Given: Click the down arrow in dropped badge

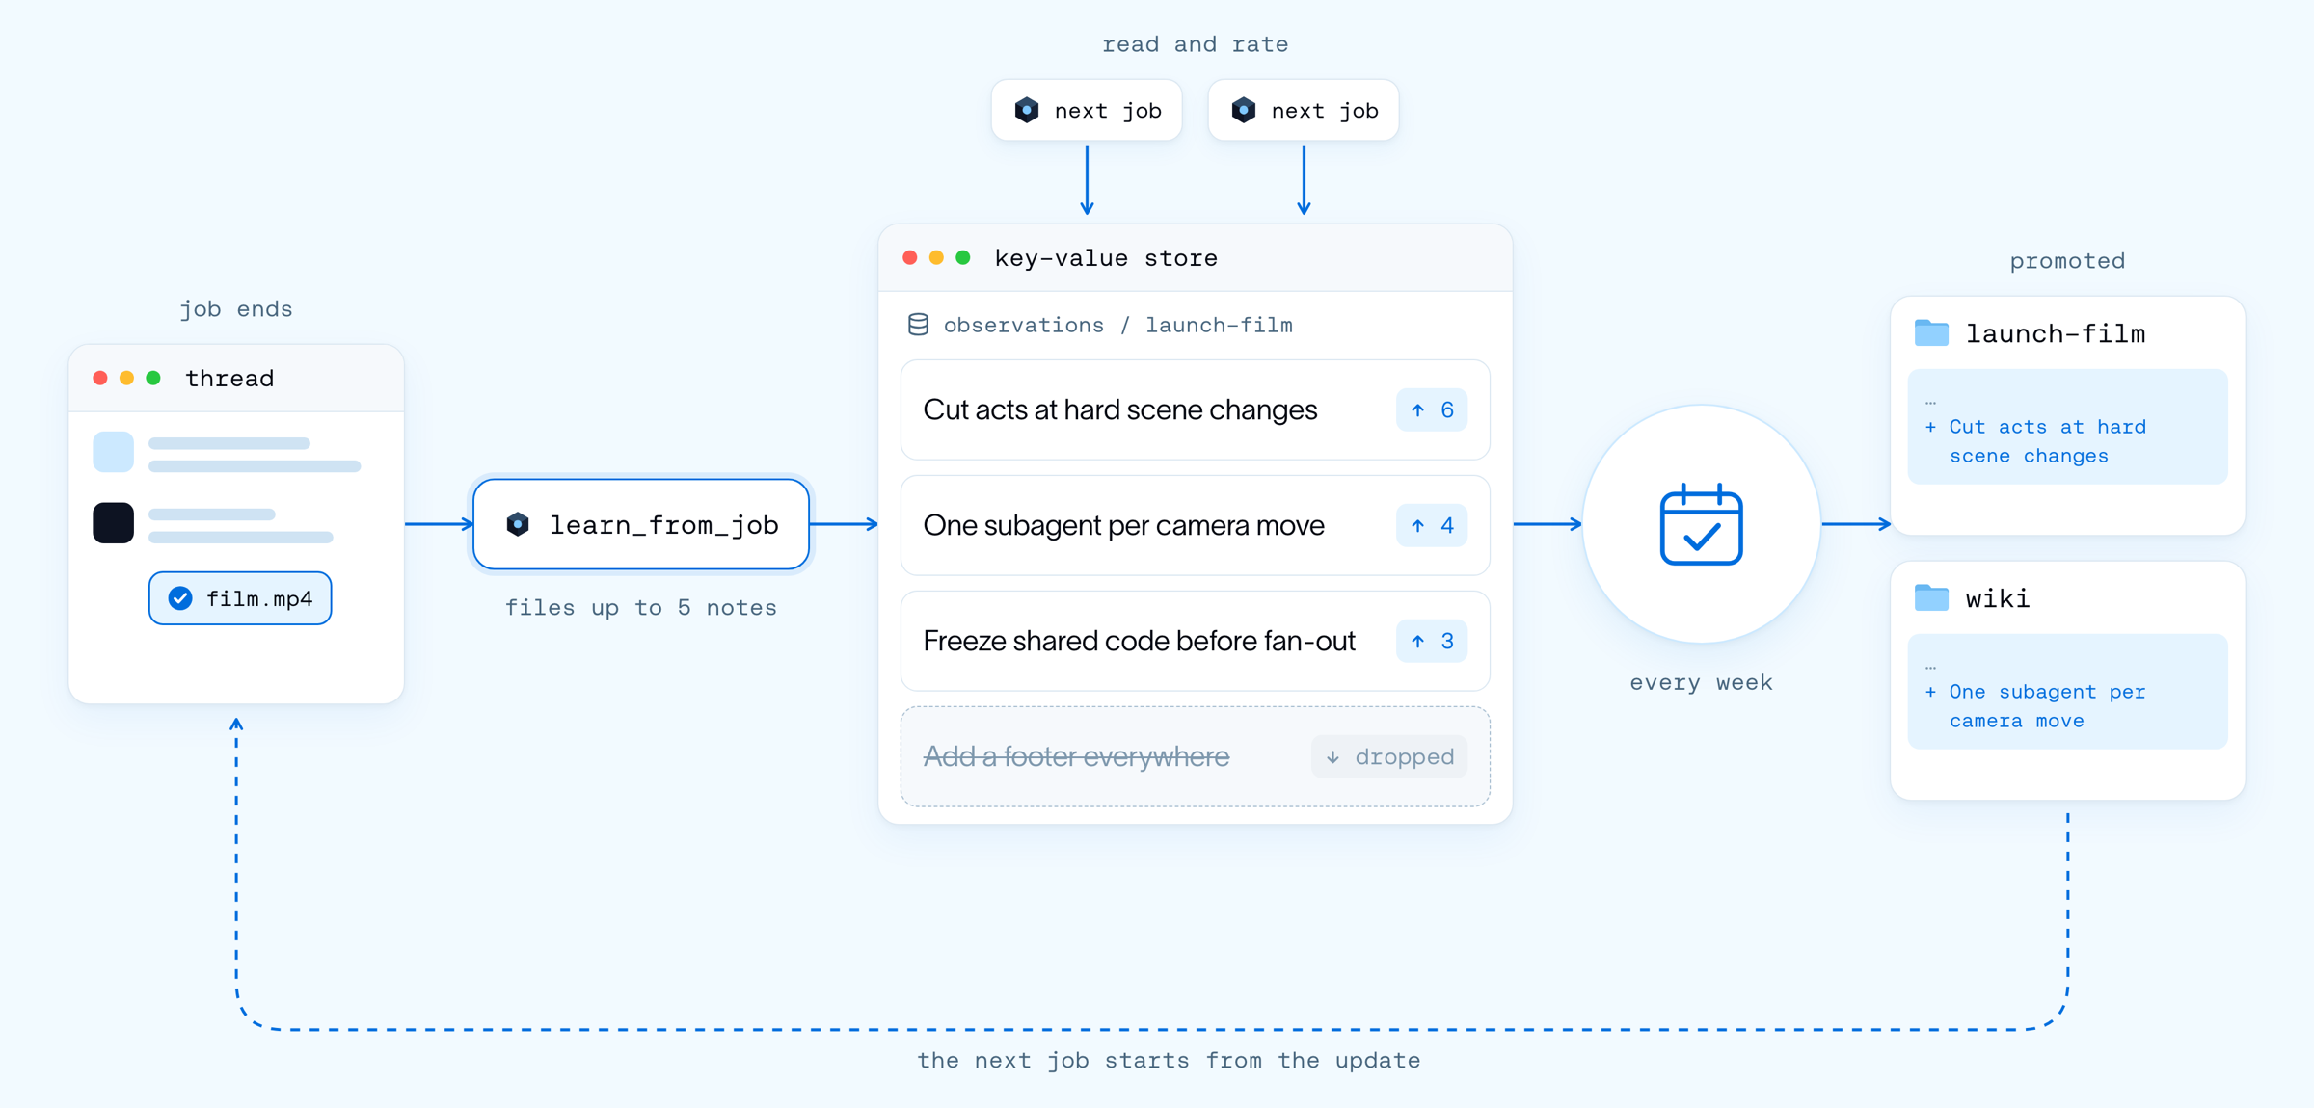Looking at the screenshot, I should pyautogui.click(x=1332, y=757).
